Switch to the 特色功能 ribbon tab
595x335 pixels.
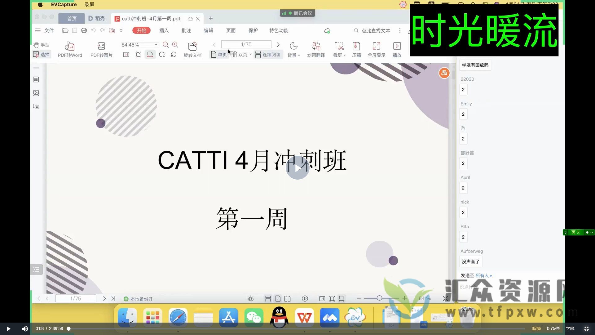[278, 30]
